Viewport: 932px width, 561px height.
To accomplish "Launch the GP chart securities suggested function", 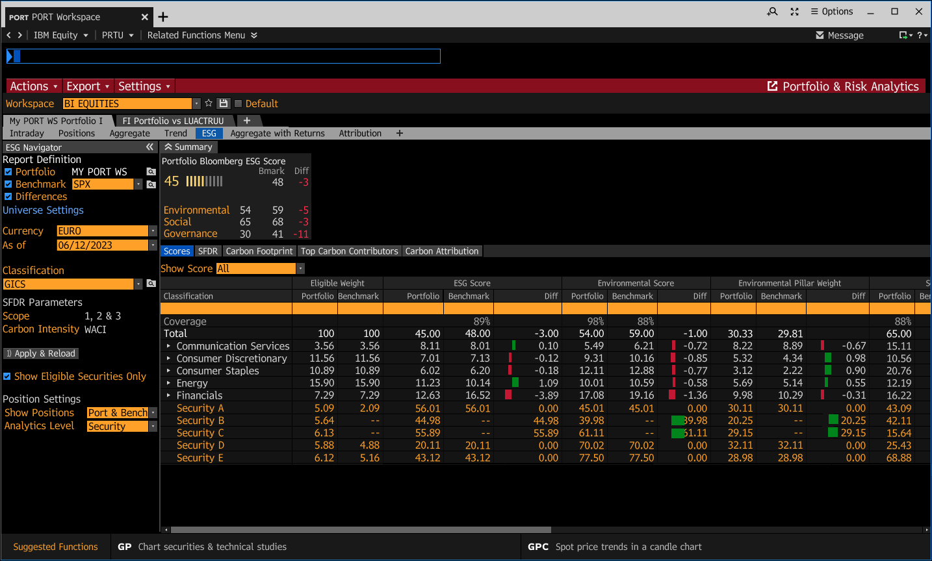I will point(202,547).
